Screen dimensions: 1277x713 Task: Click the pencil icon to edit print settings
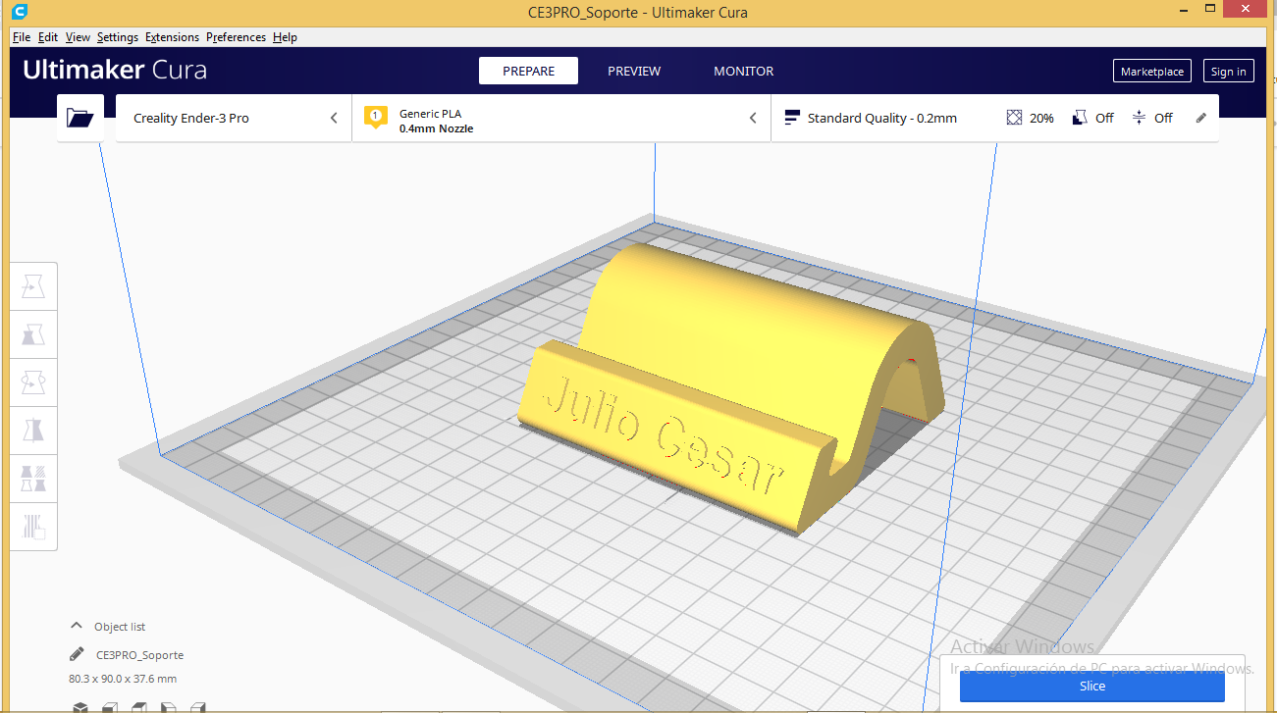(x=1200, y=118)
